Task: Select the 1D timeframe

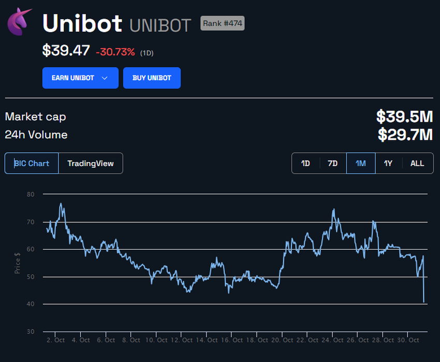Action: (305, 163)
